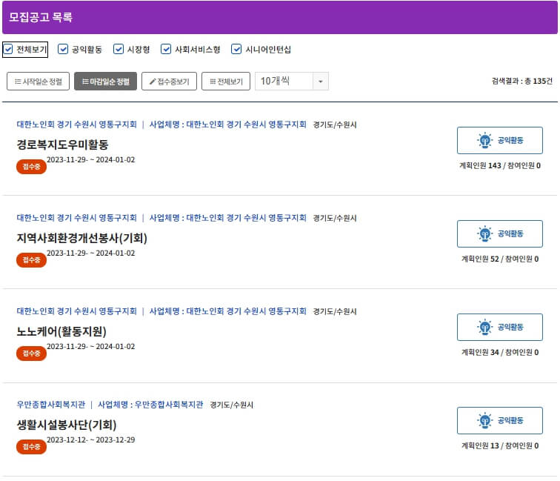The width and height of the screenshot is (560, 481).
Task: Open the 지역사회환경개선봉사(기회) posting
Action: click(x=81, y=238)
